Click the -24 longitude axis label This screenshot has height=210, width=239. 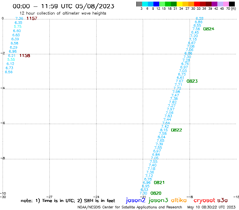coord(96,197)
